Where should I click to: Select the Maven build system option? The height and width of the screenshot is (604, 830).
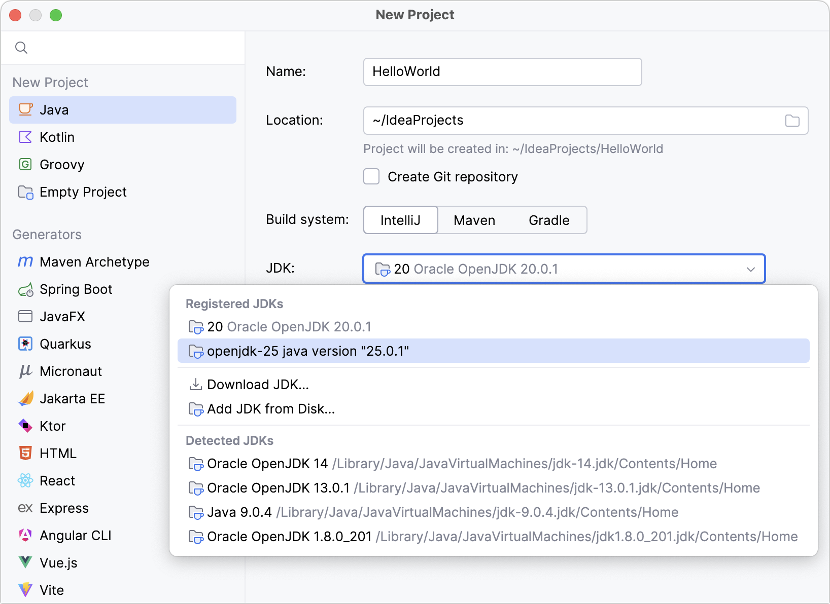click(474, 220)
